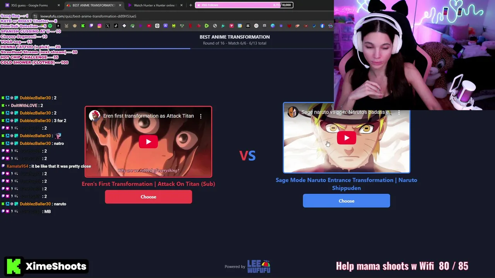Click the quiz round progress bar
The width and height of the screenshot is (495, 278).
click(167, 49)
